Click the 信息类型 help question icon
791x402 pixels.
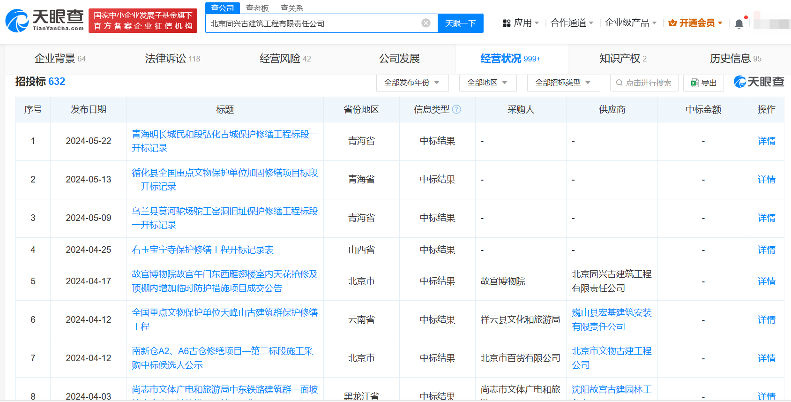456,109
